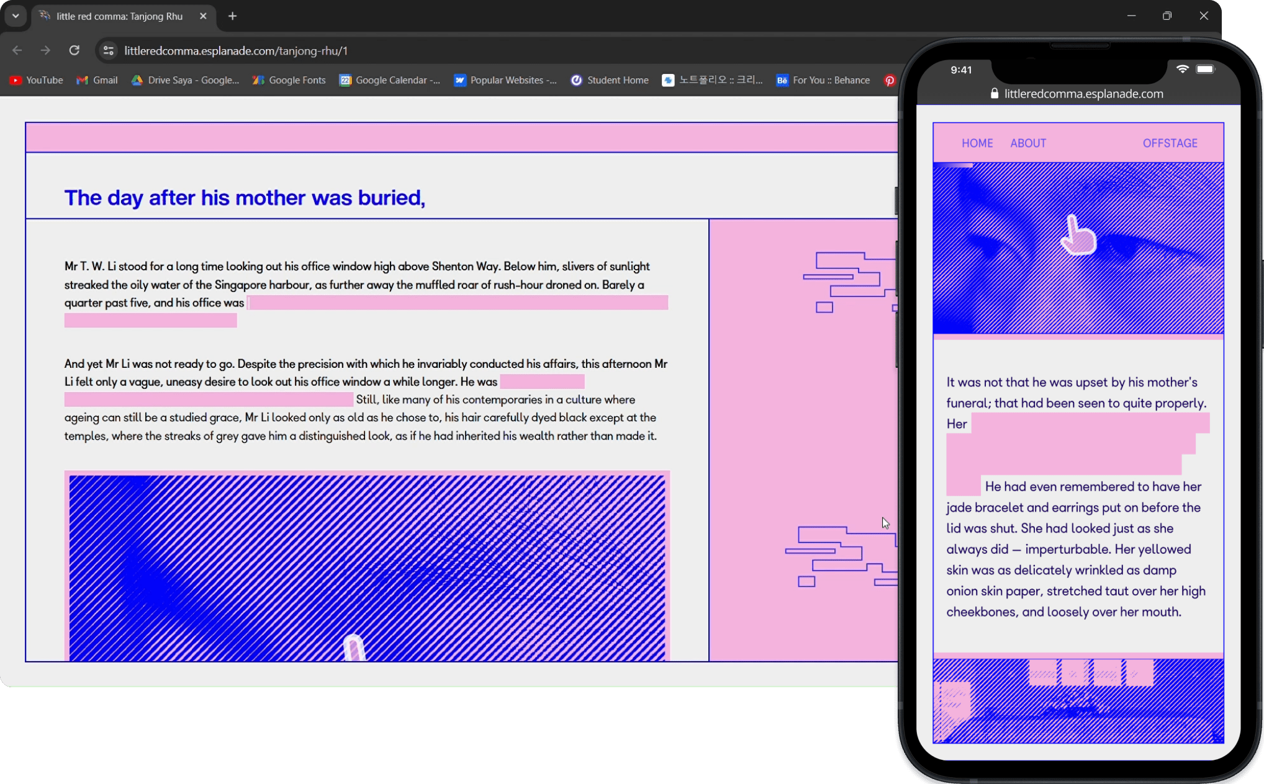Click the Pinterest bookmark icon
This screenshot has width=1264, height=784.
[x=890, y=81]
